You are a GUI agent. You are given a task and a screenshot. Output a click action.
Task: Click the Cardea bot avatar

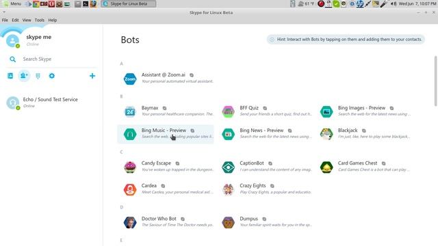[x=130, y=190]
